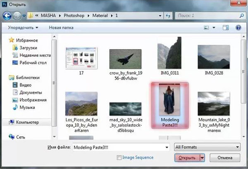Open the All Formats dropdown
This screenshot has width=248, height=169.
tap(207, 147)
